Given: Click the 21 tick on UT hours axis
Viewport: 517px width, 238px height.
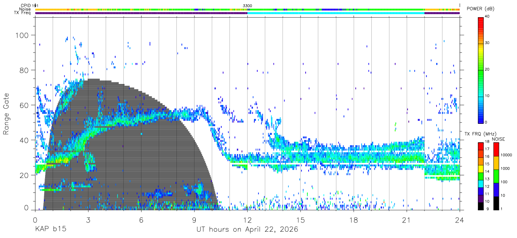Looking at the screenshot, I should [407, 220].
